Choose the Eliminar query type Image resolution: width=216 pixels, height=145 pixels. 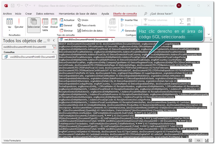click(66, 31)
